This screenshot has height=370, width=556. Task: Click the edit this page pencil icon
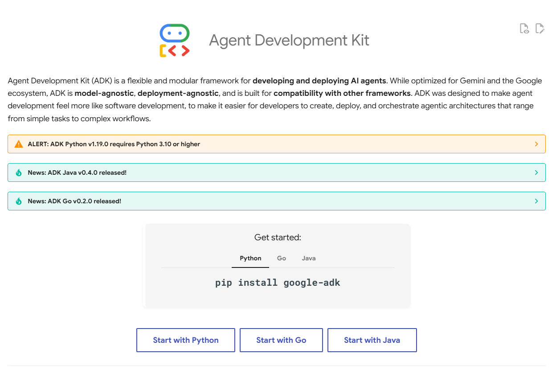(540, 28)
